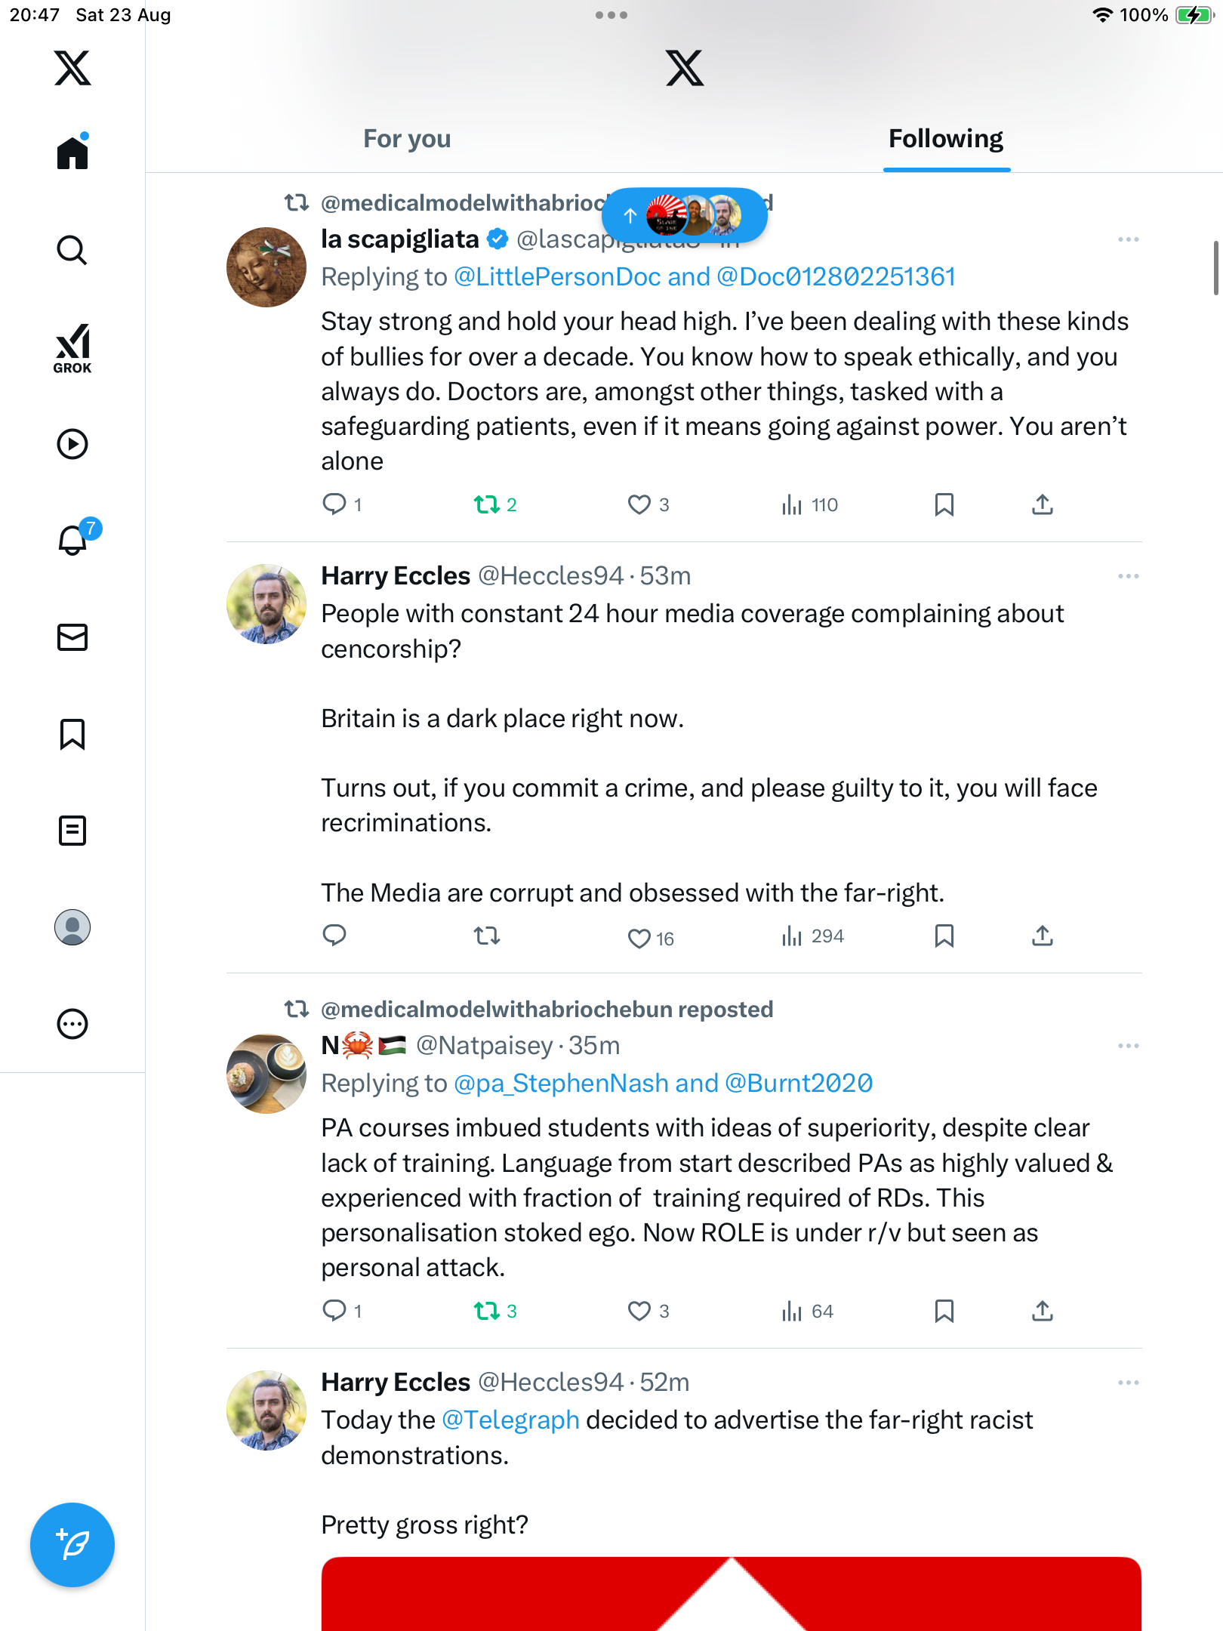The image size is (1223, 1631).
Task: Open Bookmarks from the sidebar
Action: click(x=72, y=734)
